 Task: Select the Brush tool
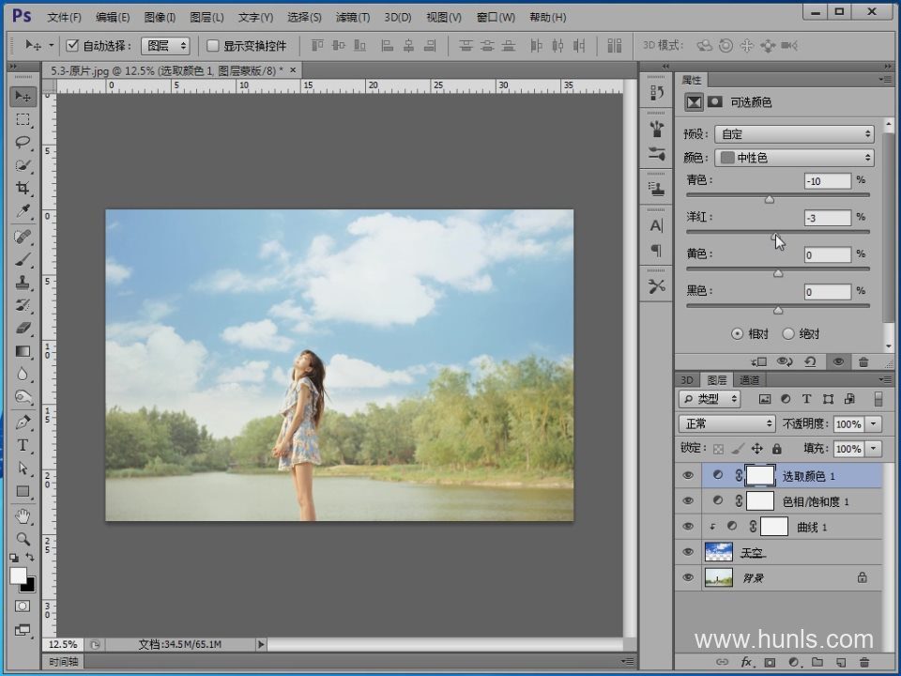pos(23,259)
